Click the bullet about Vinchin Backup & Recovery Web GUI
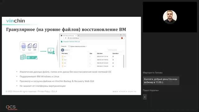The height and width of the screenshot is (112, 199). 57,81
